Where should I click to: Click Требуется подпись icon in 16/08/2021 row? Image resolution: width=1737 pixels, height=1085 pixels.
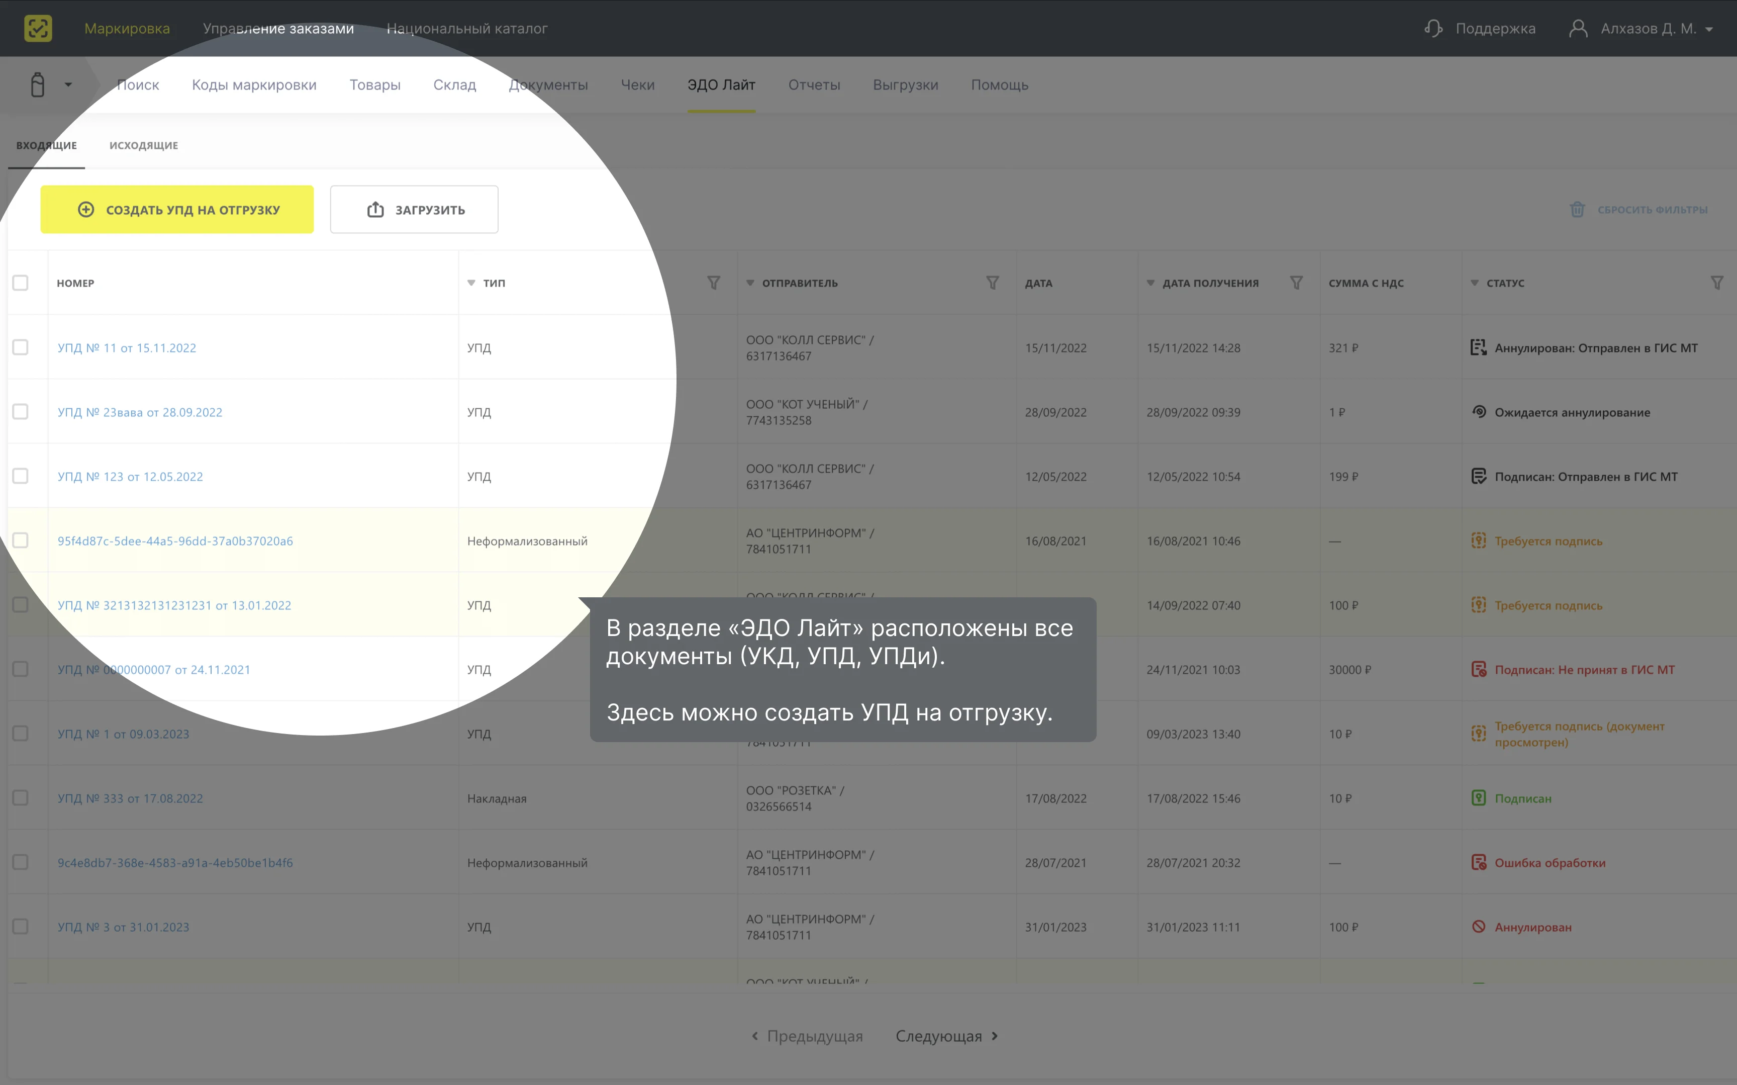(x=1479, y=540)
